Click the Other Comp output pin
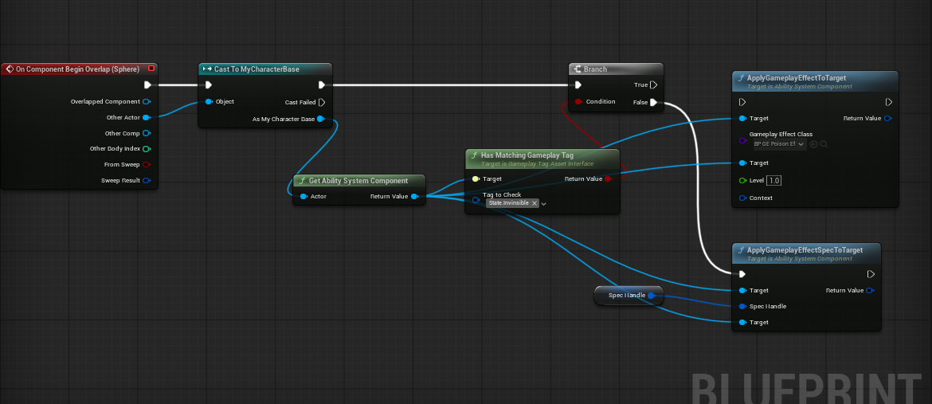This screenshot has height=404, width=932. 146,133
